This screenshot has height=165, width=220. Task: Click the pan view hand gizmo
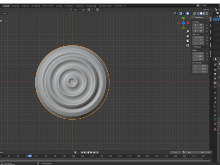click(187, 36)
